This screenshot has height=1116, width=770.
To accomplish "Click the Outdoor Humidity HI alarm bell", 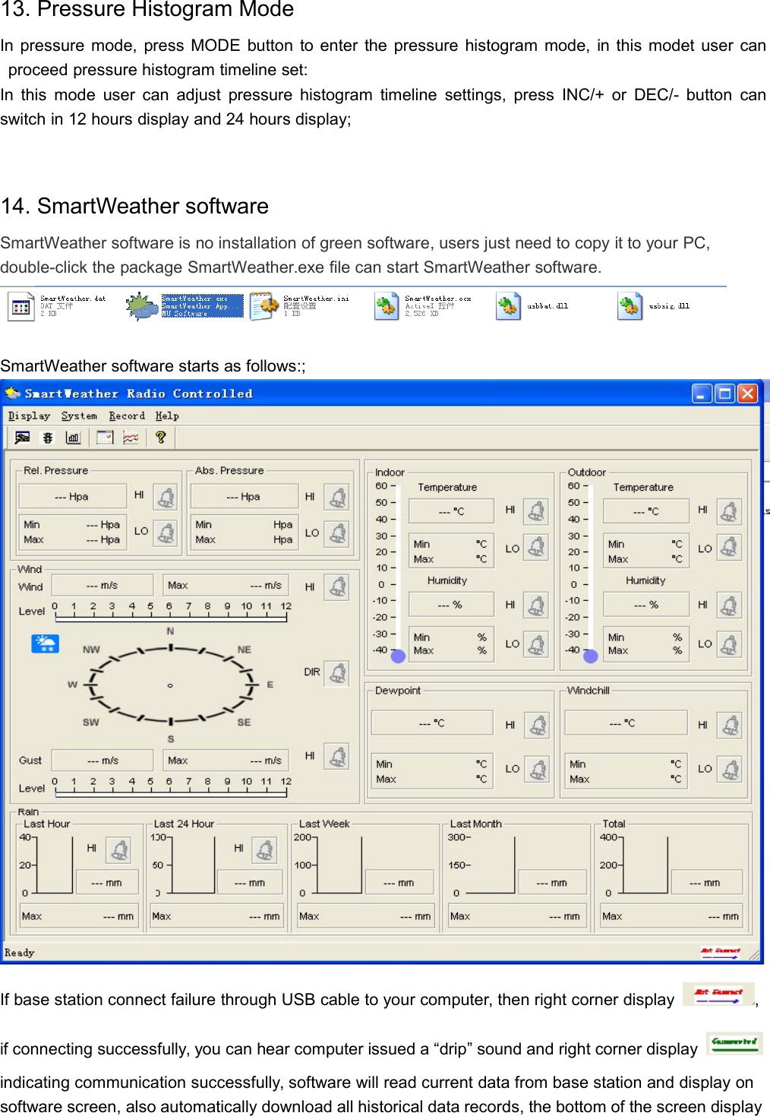I will [729, 605].
